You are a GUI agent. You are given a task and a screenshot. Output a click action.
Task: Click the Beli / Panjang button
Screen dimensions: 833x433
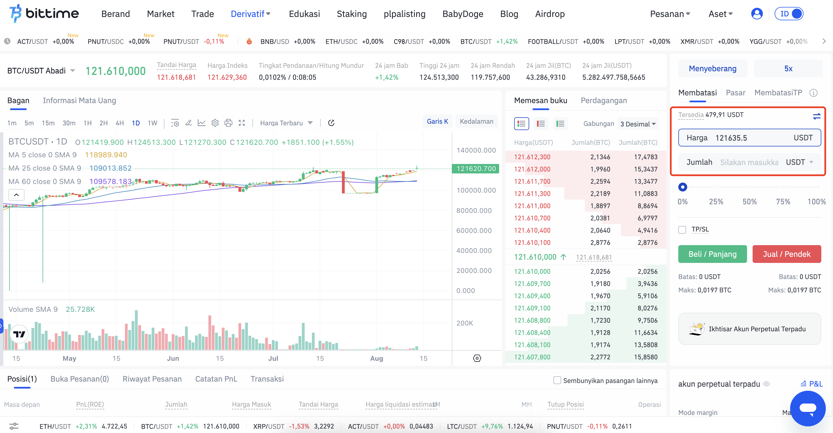tap(712, 254)
